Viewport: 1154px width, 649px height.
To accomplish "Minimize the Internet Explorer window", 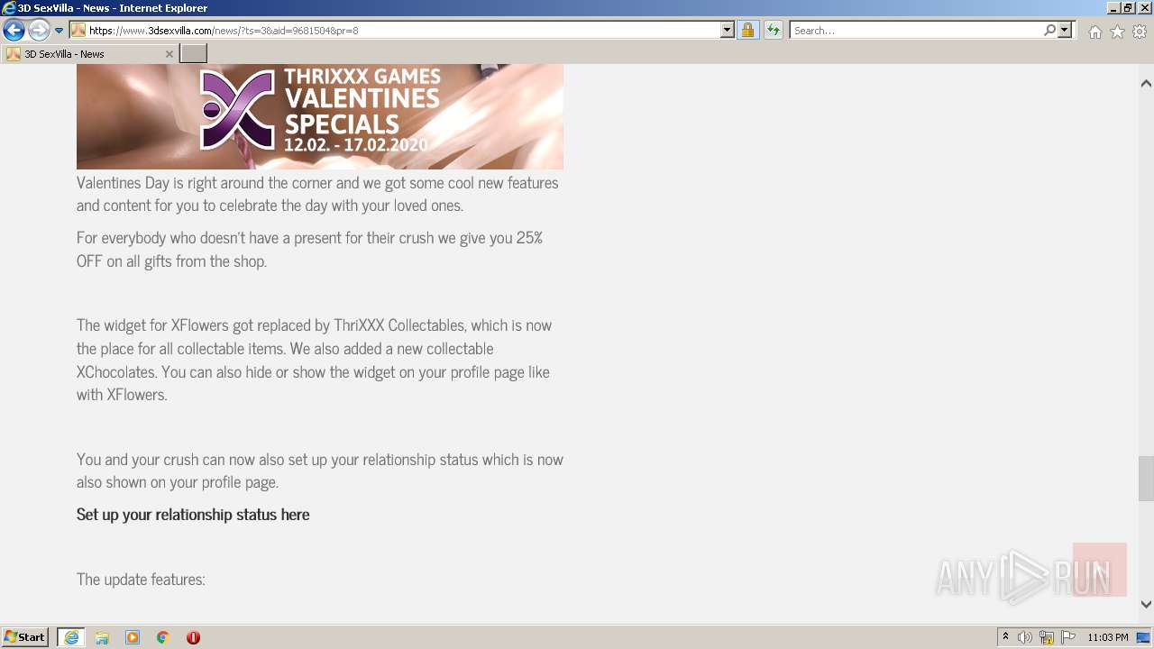I will [1113, 8].
